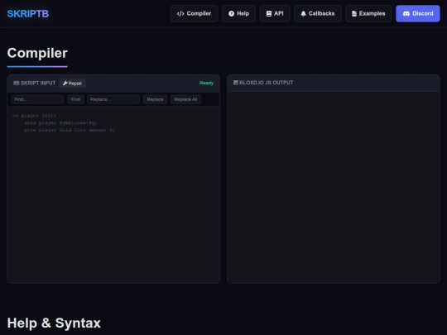Click the Skript Input keyboard icon
Viewport: 447px width, 335px height.
17,83
